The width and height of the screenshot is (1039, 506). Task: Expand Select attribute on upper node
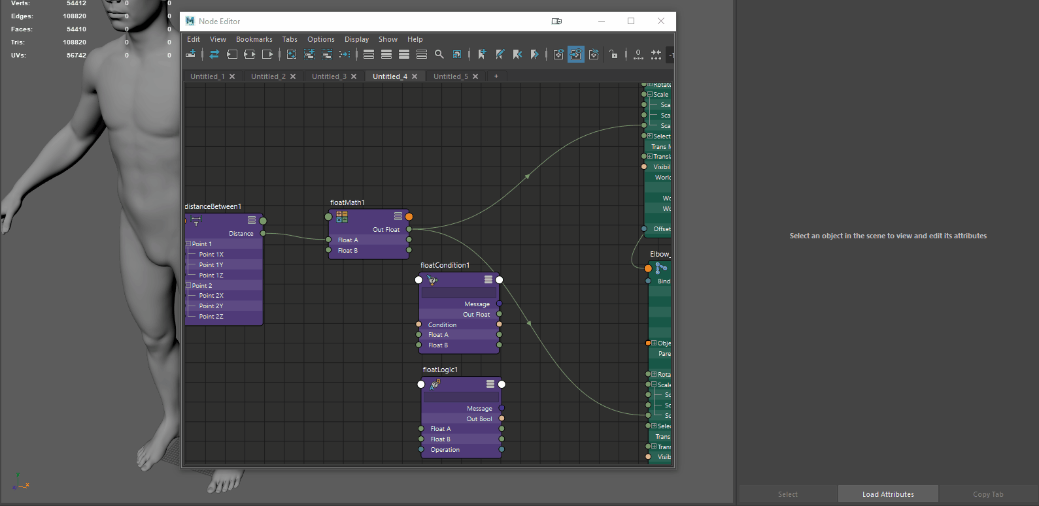coord(650,136)
